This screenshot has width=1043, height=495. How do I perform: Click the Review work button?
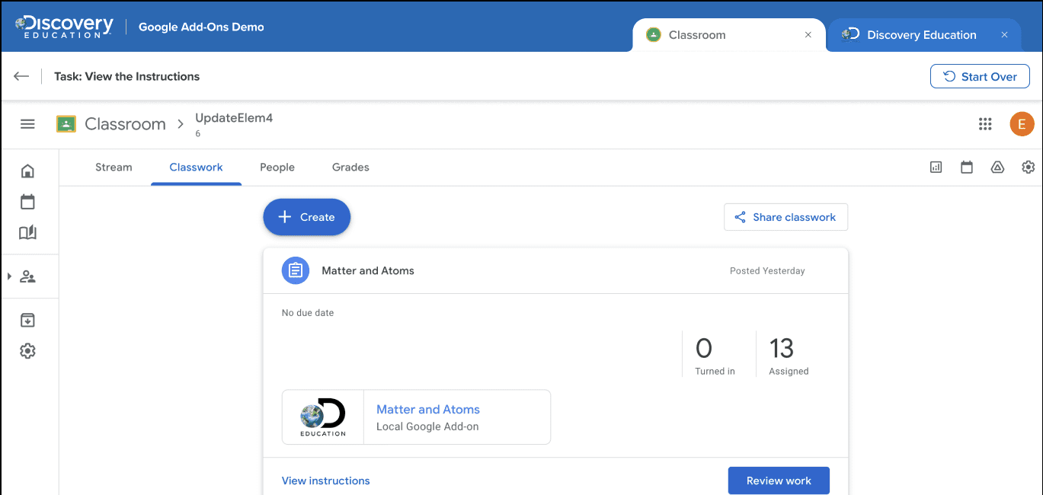point(778,481)
